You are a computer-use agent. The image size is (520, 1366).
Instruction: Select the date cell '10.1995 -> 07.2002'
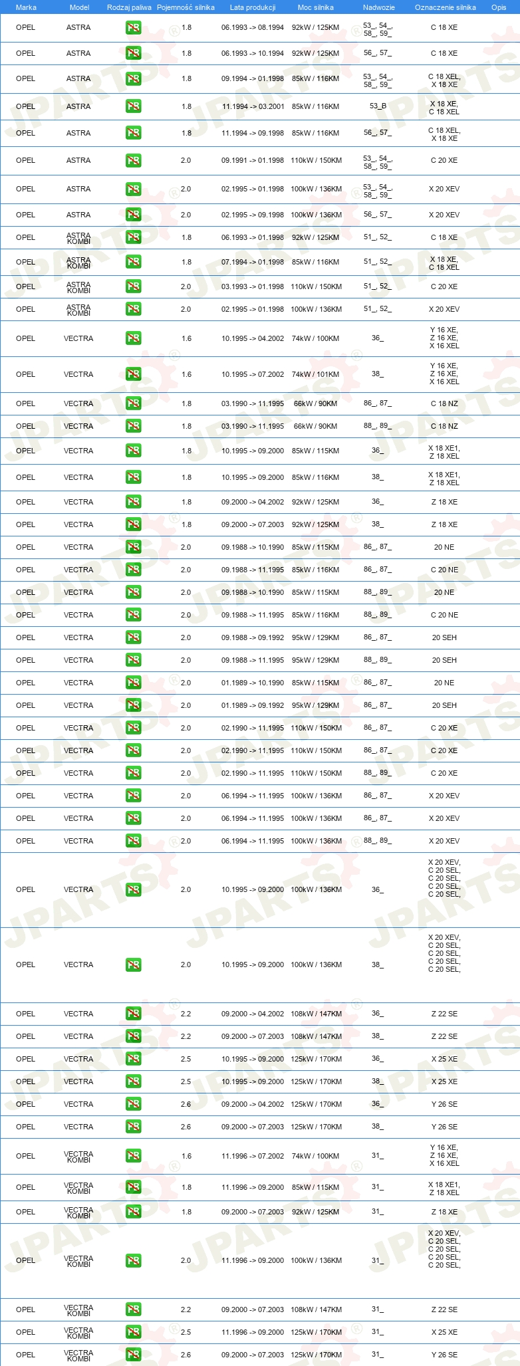pyautogui.click(x=253, y=374)
